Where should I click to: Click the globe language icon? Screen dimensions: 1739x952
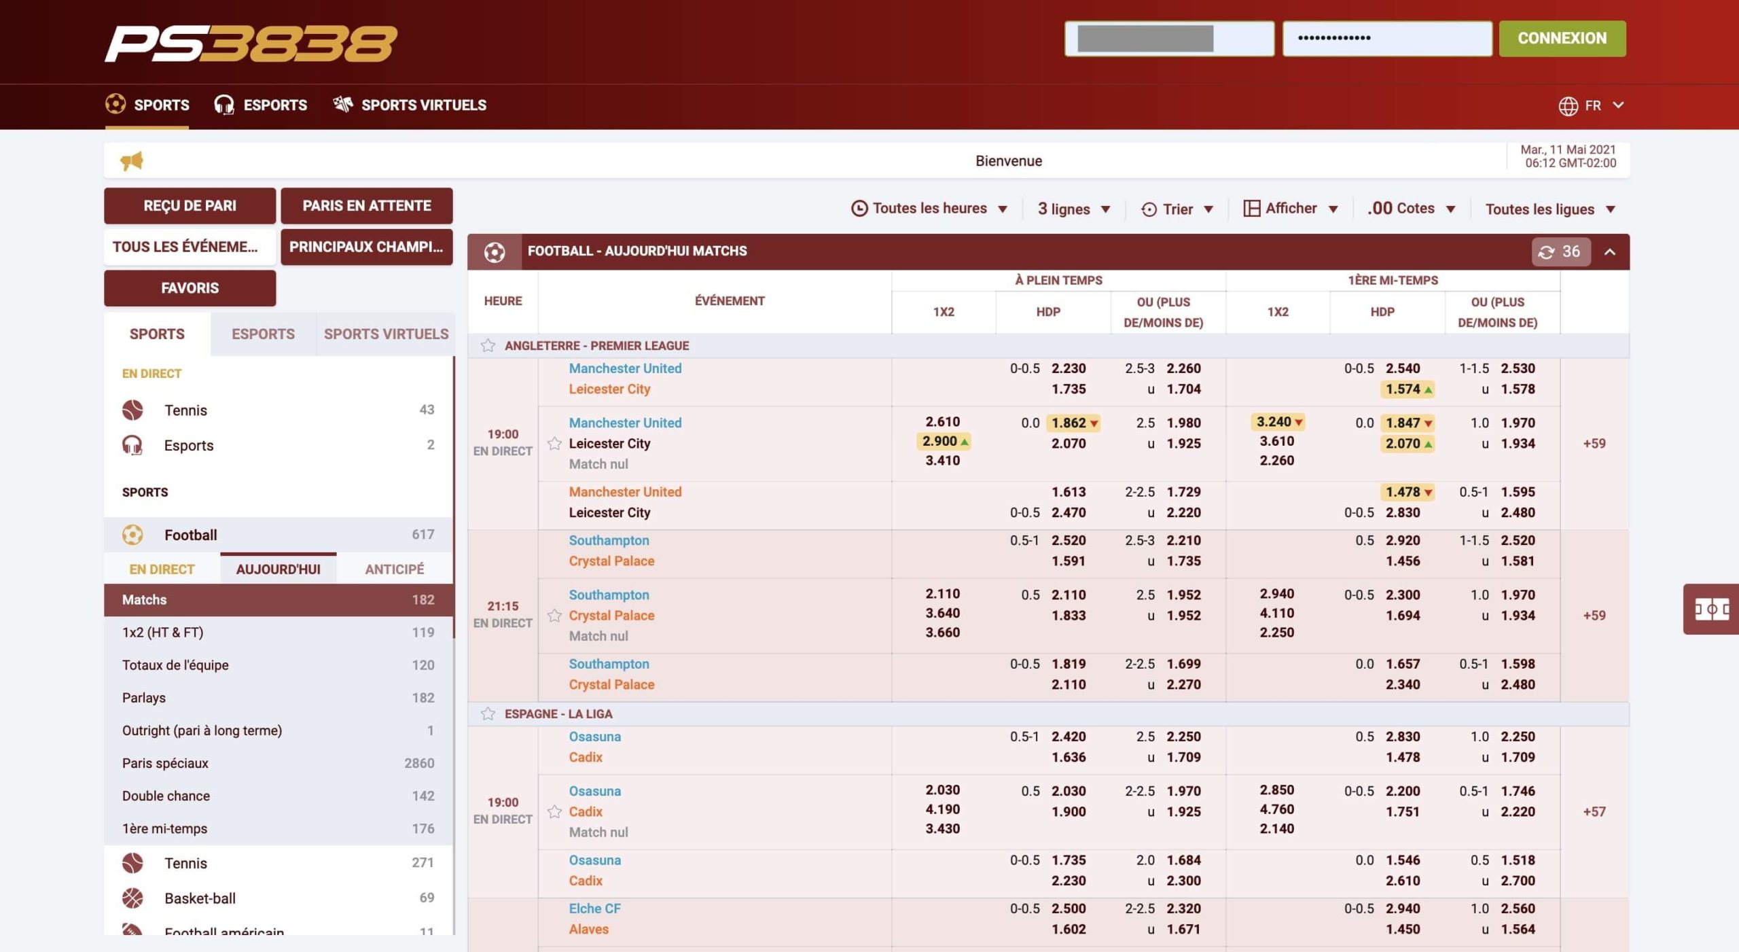pos(1568,106)
